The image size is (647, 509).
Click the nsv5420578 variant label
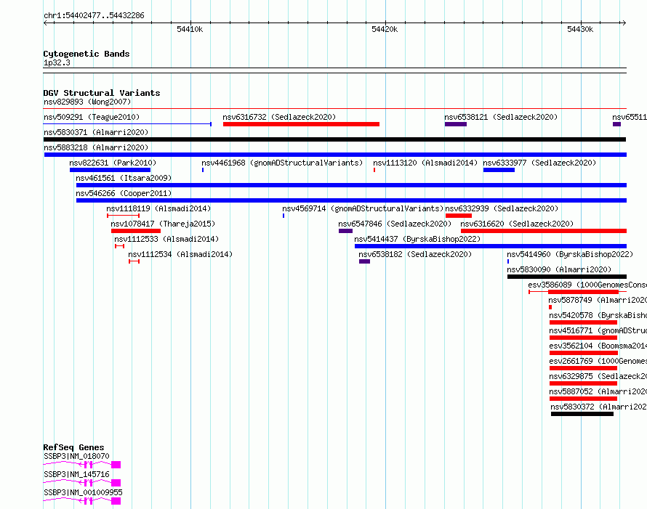(598, 315)
